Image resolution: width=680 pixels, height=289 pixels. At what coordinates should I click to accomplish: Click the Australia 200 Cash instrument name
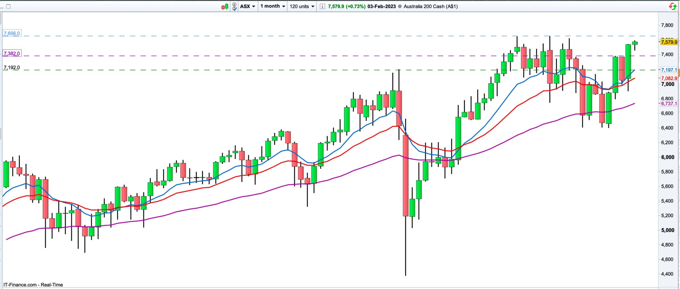(430, 6)
